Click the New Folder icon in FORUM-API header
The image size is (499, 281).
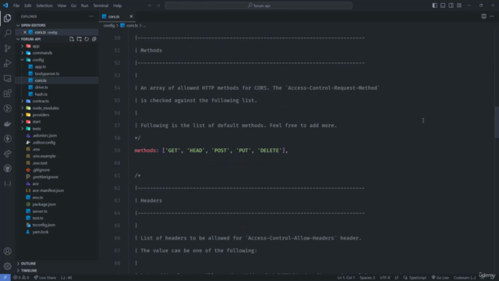coord(80,39)
